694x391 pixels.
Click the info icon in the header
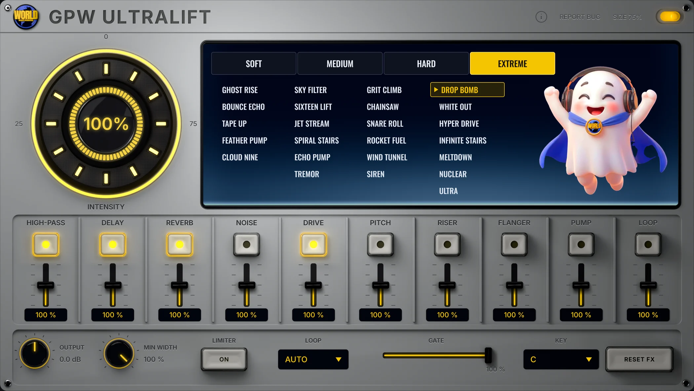coord(541,17)
